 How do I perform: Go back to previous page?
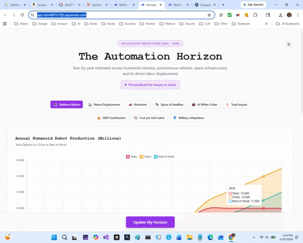(5, 15)
